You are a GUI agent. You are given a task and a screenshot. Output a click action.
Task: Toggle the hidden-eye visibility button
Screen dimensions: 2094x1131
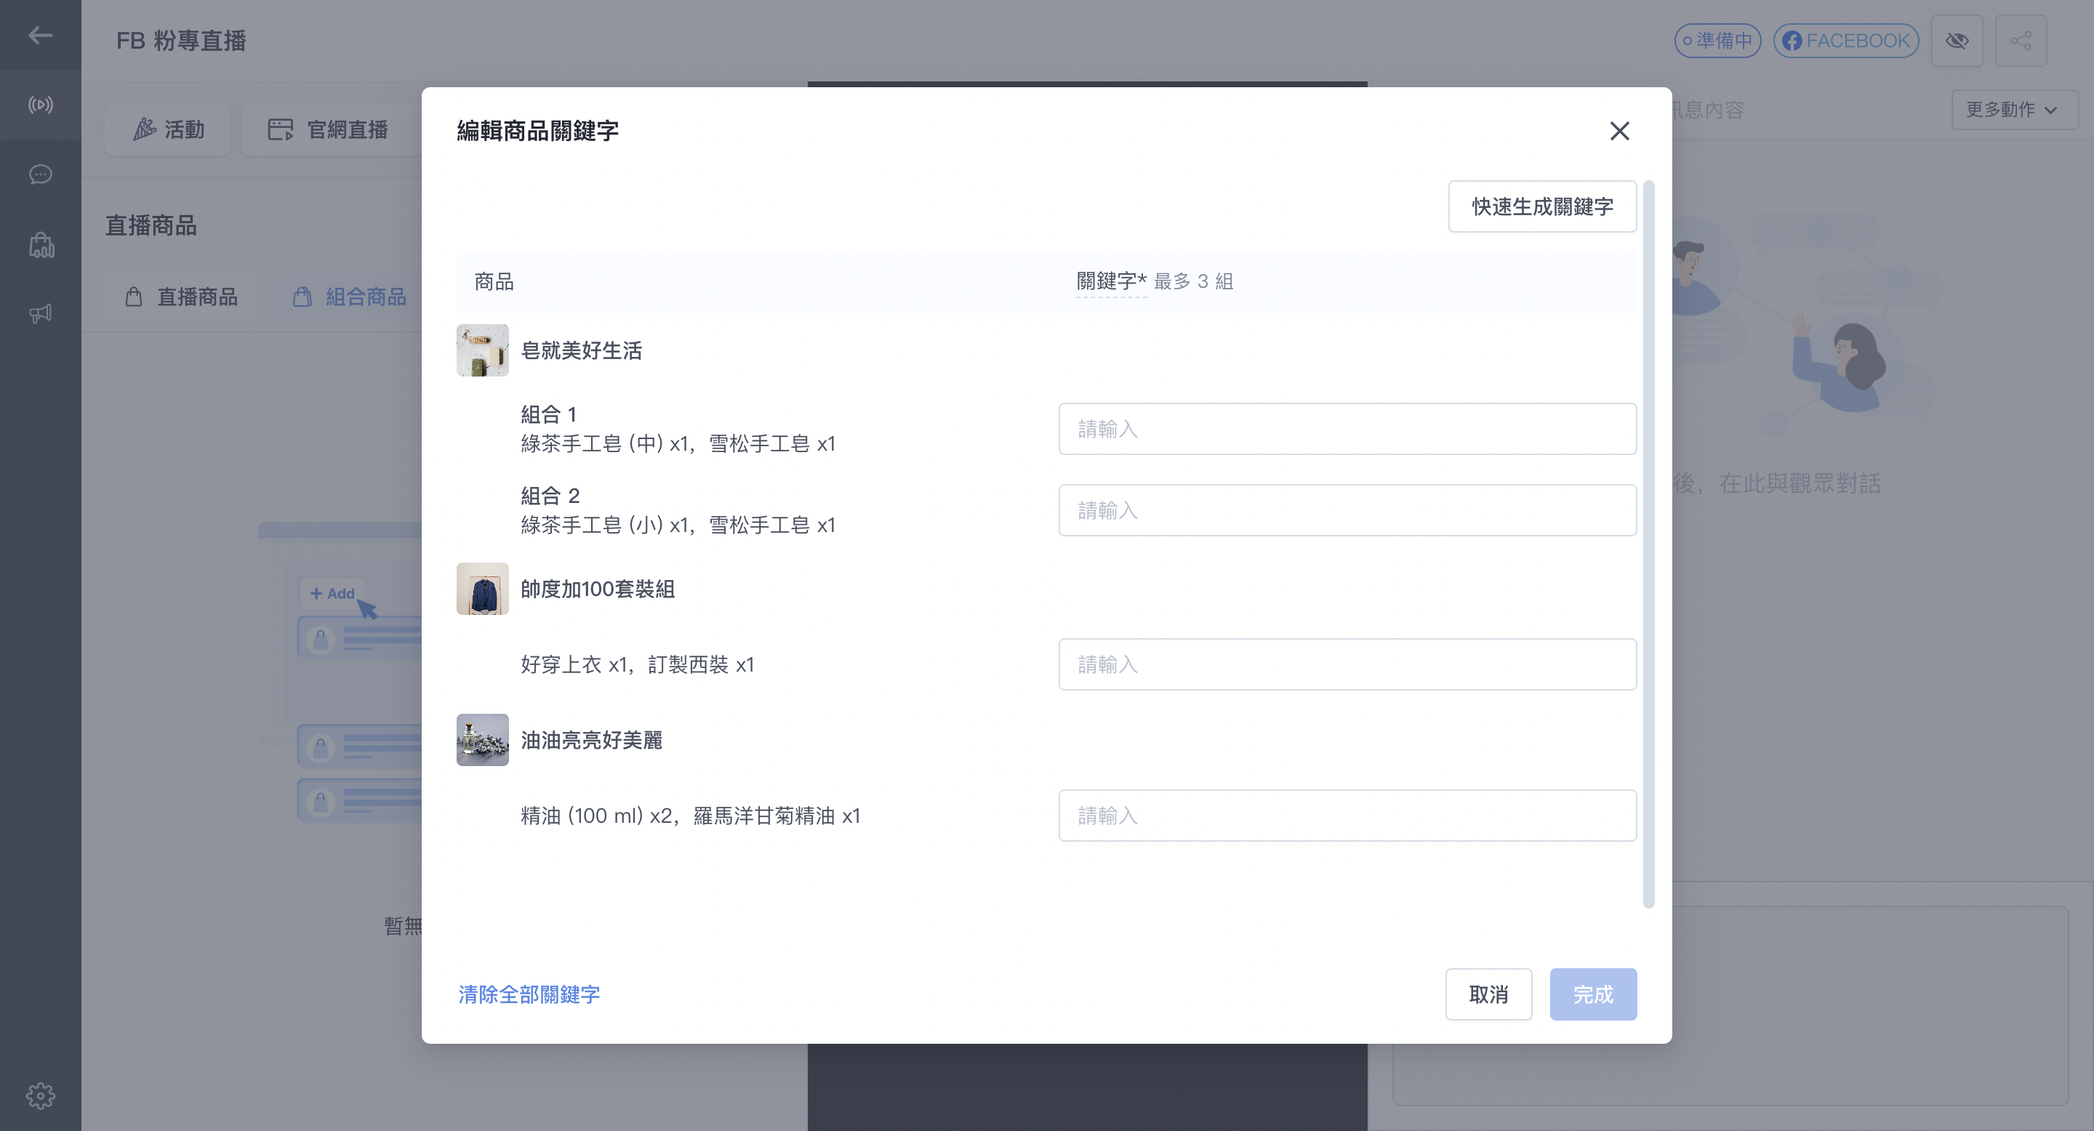point(1957,41)
